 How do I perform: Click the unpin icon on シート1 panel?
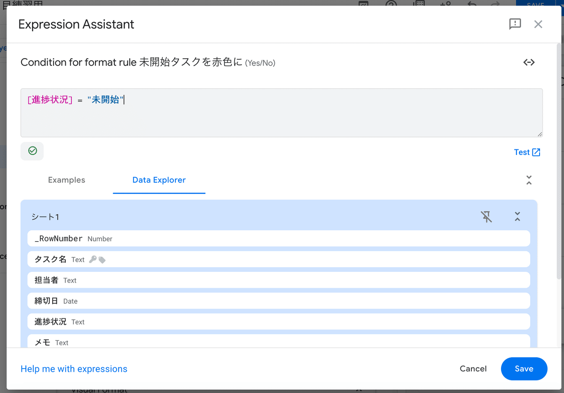point(486,216)
